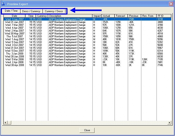Click the Forecast column header
The image size is (175, 136).
tap(121, 16)
